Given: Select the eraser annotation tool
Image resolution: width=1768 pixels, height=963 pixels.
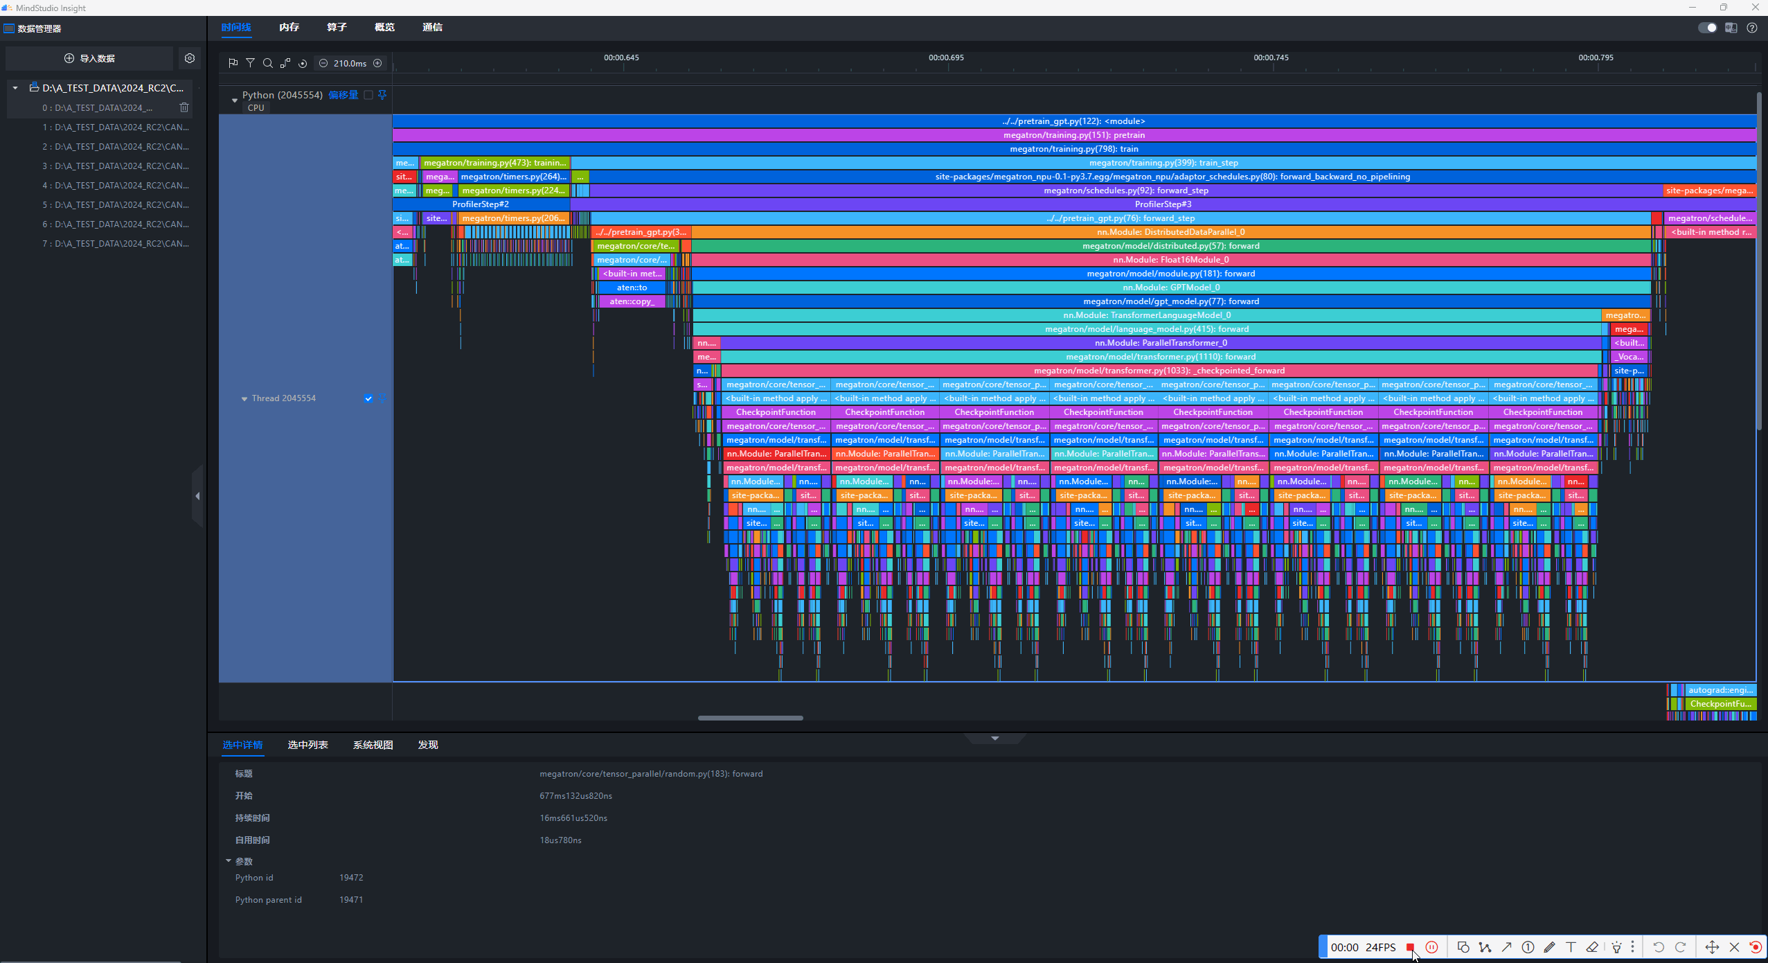Looking at the screenshot, I should click(1592, 947).
